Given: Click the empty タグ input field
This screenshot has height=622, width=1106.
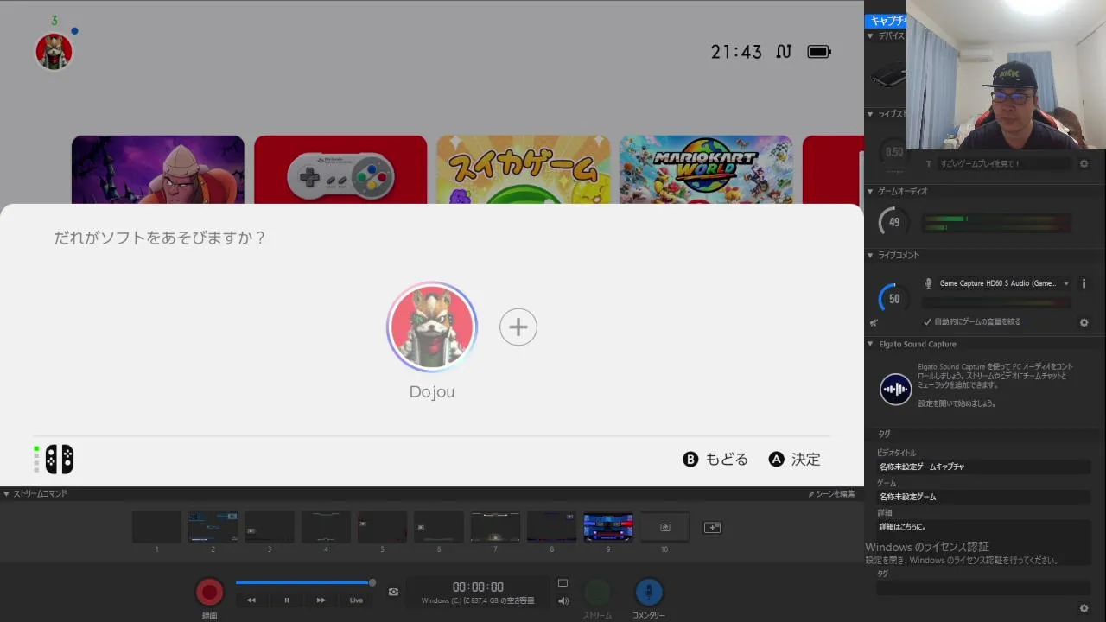Looking at the screenshot, I should coord(983,588).
